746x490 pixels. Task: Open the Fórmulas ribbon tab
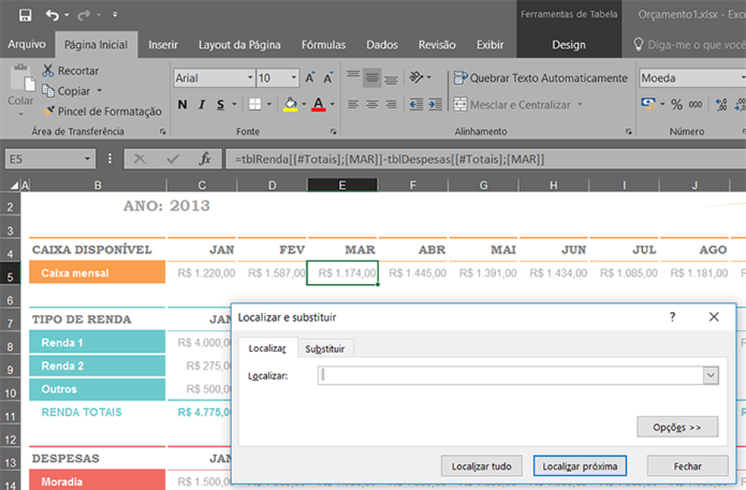(323, 45)
